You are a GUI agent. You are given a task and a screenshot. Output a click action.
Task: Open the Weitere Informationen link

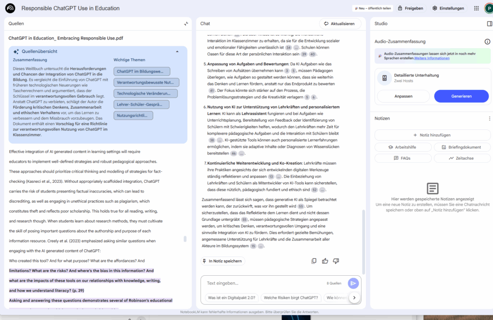click(x=432, y=58)
